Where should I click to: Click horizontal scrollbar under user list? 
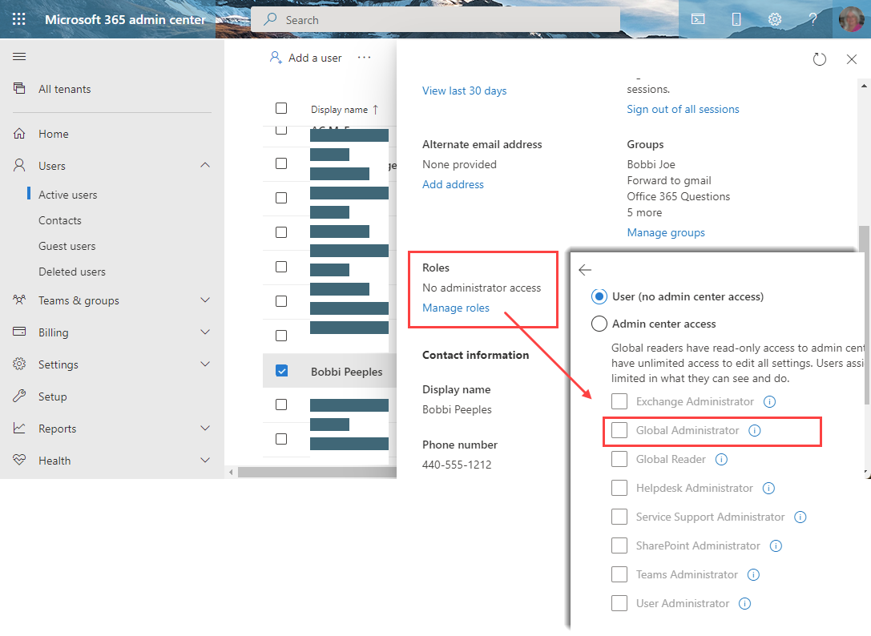317,472
